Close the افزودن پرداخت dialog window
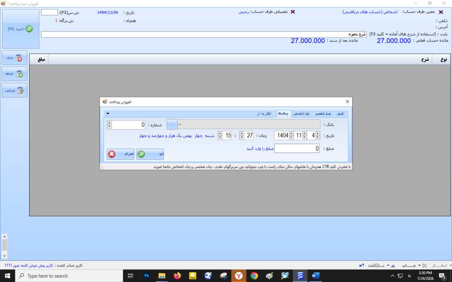452x282 pixels. tap(347, 102)
